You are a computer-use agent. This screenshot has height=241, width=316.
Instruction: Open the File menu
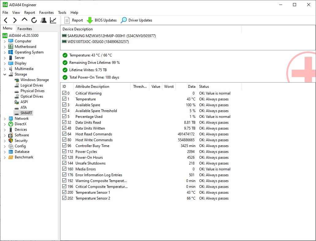(x=5, y=13)
